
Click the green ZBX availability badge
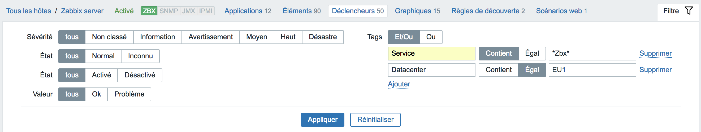pyautogui.click(x=149, y=11)
